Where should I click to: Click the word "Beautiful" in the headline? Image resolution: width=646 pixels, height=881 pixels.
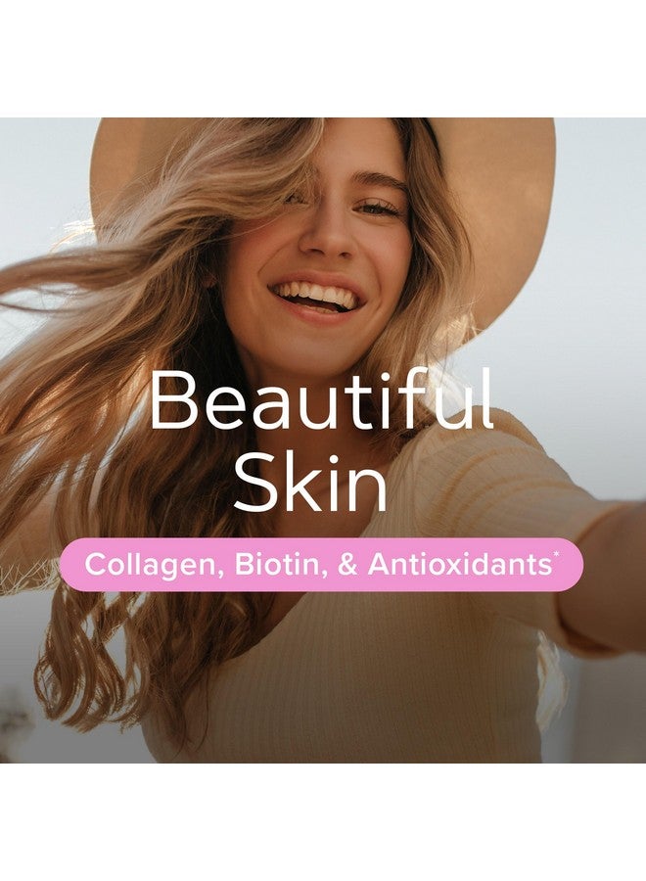point(321,399)
